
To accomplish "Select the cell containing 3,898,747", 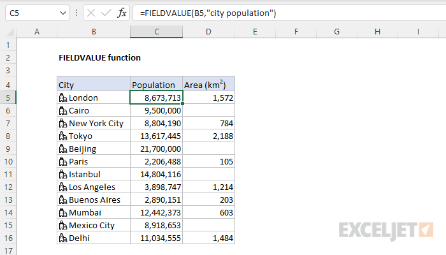I will coord(157,187).
